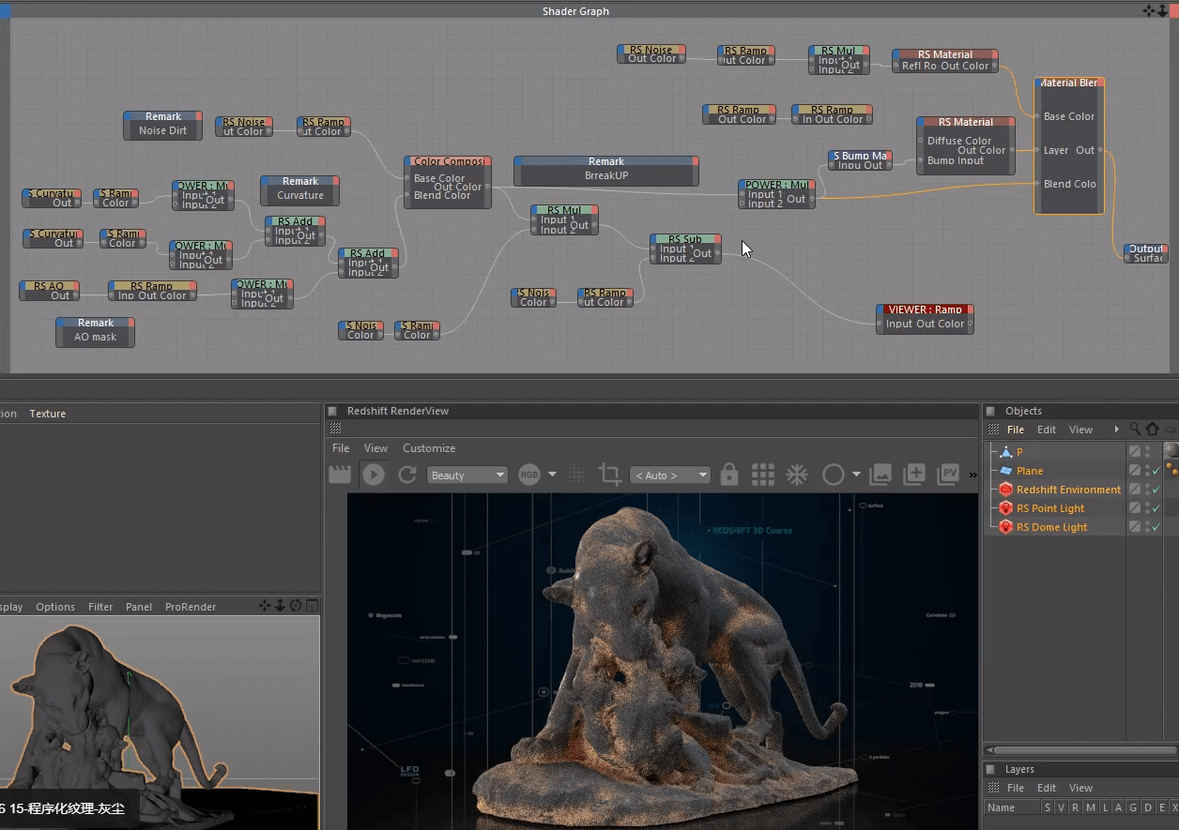The height and width of the screenshot is (830, 1179).
Task: Select Redshift Environment in the Objects list
Action: 1068,490
